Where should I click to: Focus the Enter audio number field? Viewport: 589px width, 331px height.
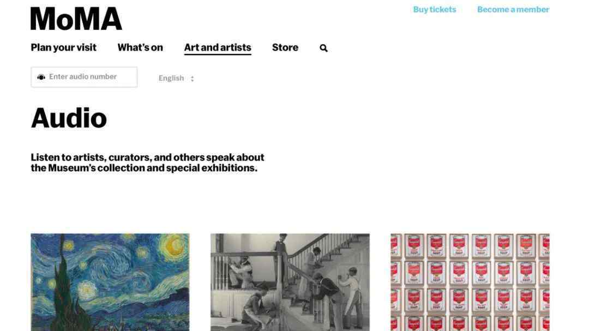84,77
